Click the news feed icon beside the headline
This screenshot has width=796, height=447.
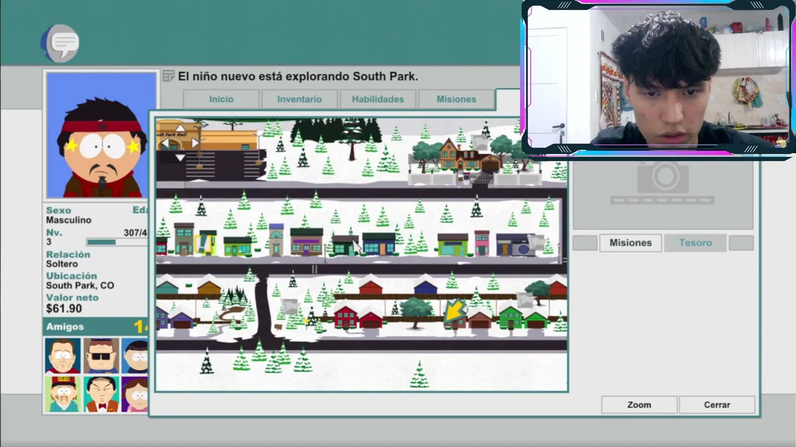(x=169, y=76)
